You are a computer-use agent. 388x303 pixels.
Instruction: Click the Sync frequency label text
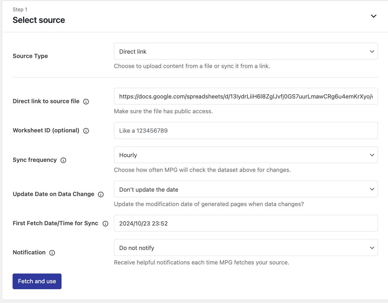pos(35,160)
